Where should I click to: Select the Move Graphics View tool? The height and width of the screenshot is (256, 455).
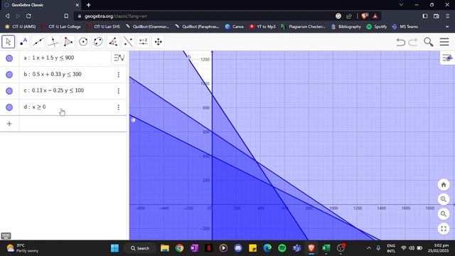click(x=158, y=42)
